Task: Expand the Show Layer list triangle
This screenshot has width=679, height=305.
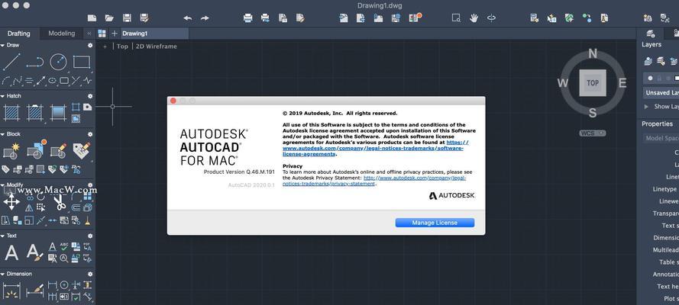Action: click(646, 106)
